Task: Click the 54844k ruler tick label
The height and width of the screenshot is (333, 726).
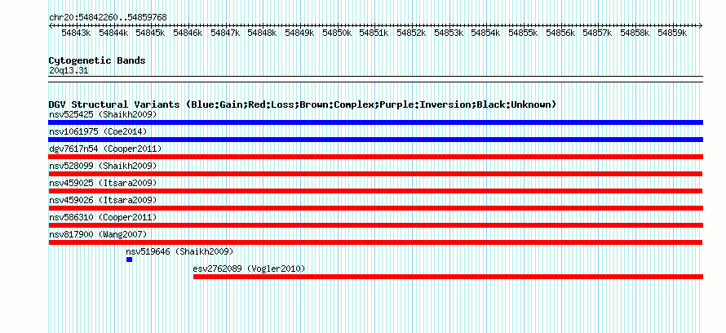Action: (x=113, y=33)
